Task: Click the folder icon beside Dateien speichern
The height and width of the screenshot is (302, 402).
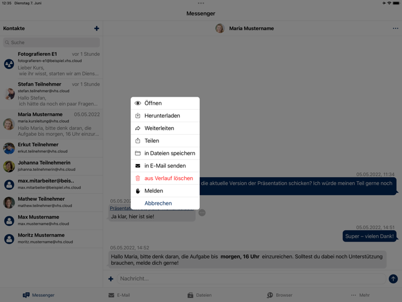Action: (138, 154)
